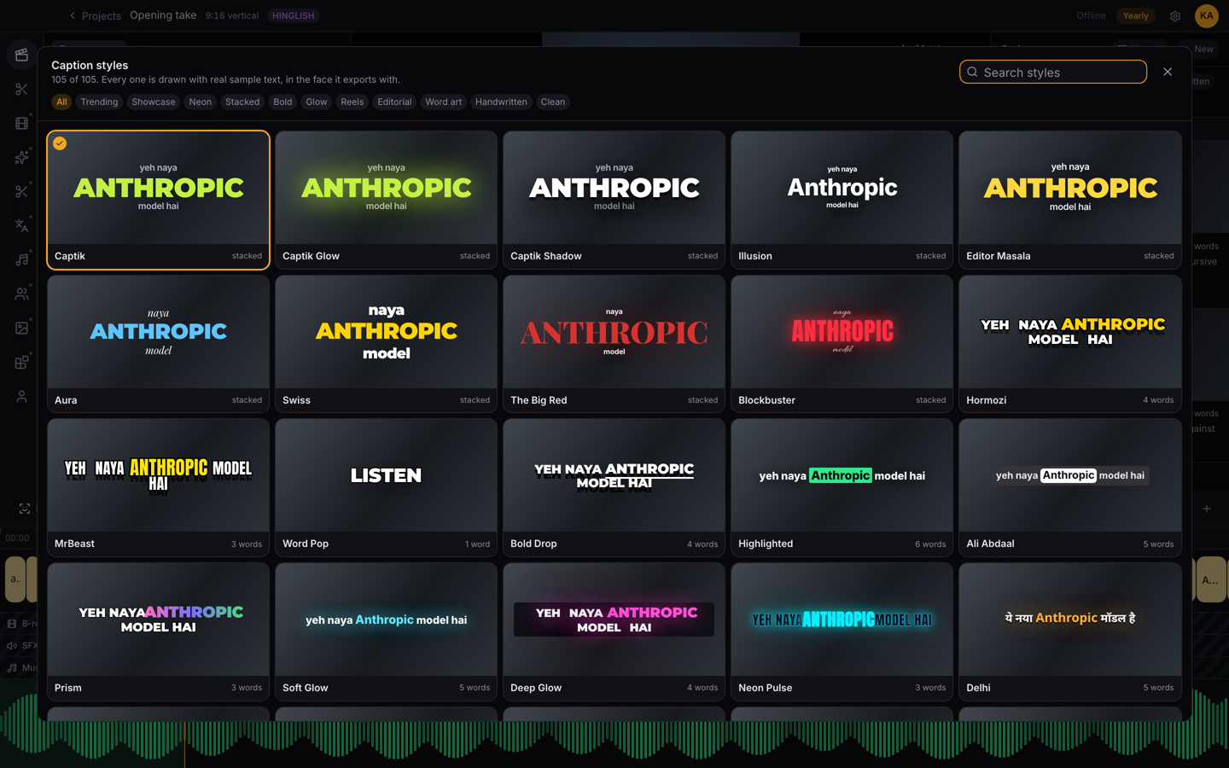Apply The Big Red caption style

(614, 344)
